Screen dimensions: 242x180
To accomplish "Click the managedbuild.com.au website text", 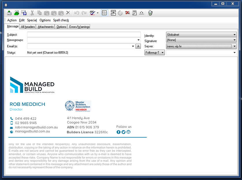I will pos(32,132).
